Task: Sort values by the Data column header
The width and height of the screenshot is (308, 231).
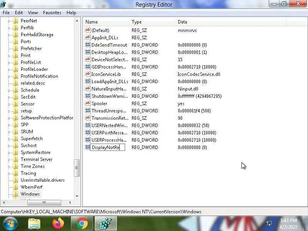Action: (x=231, y=22)
